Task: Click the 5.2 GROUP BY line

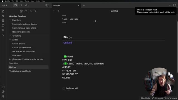Action: pyautogui.click(x=70, y=74)
